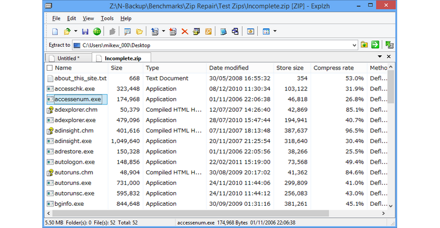Select the adexplorer.chm file
Viewport: 440px width, 228px height.
tap(76, 109)
